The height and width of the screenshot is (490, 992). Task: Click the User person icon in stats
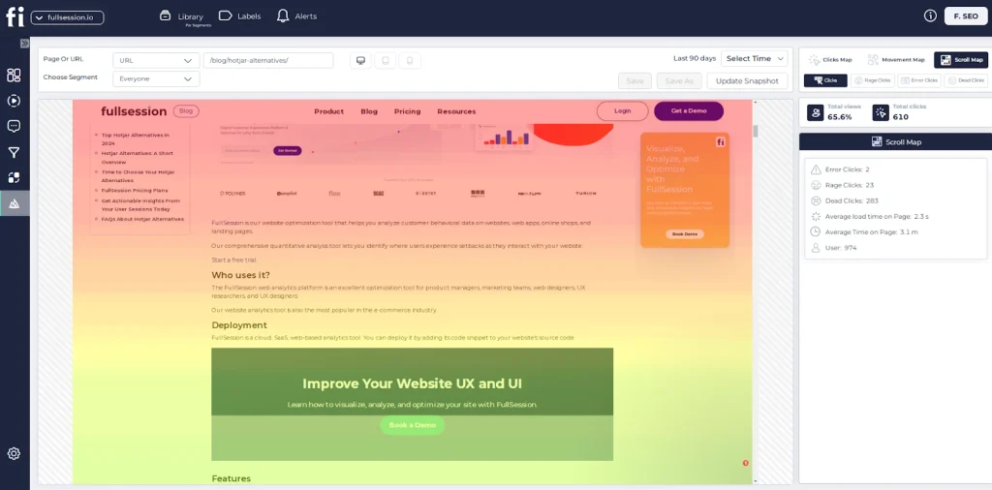[x=816, y=248]
